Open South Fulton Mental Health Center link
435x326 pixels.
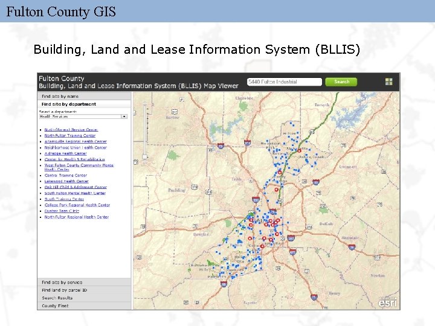pos(75,193)
